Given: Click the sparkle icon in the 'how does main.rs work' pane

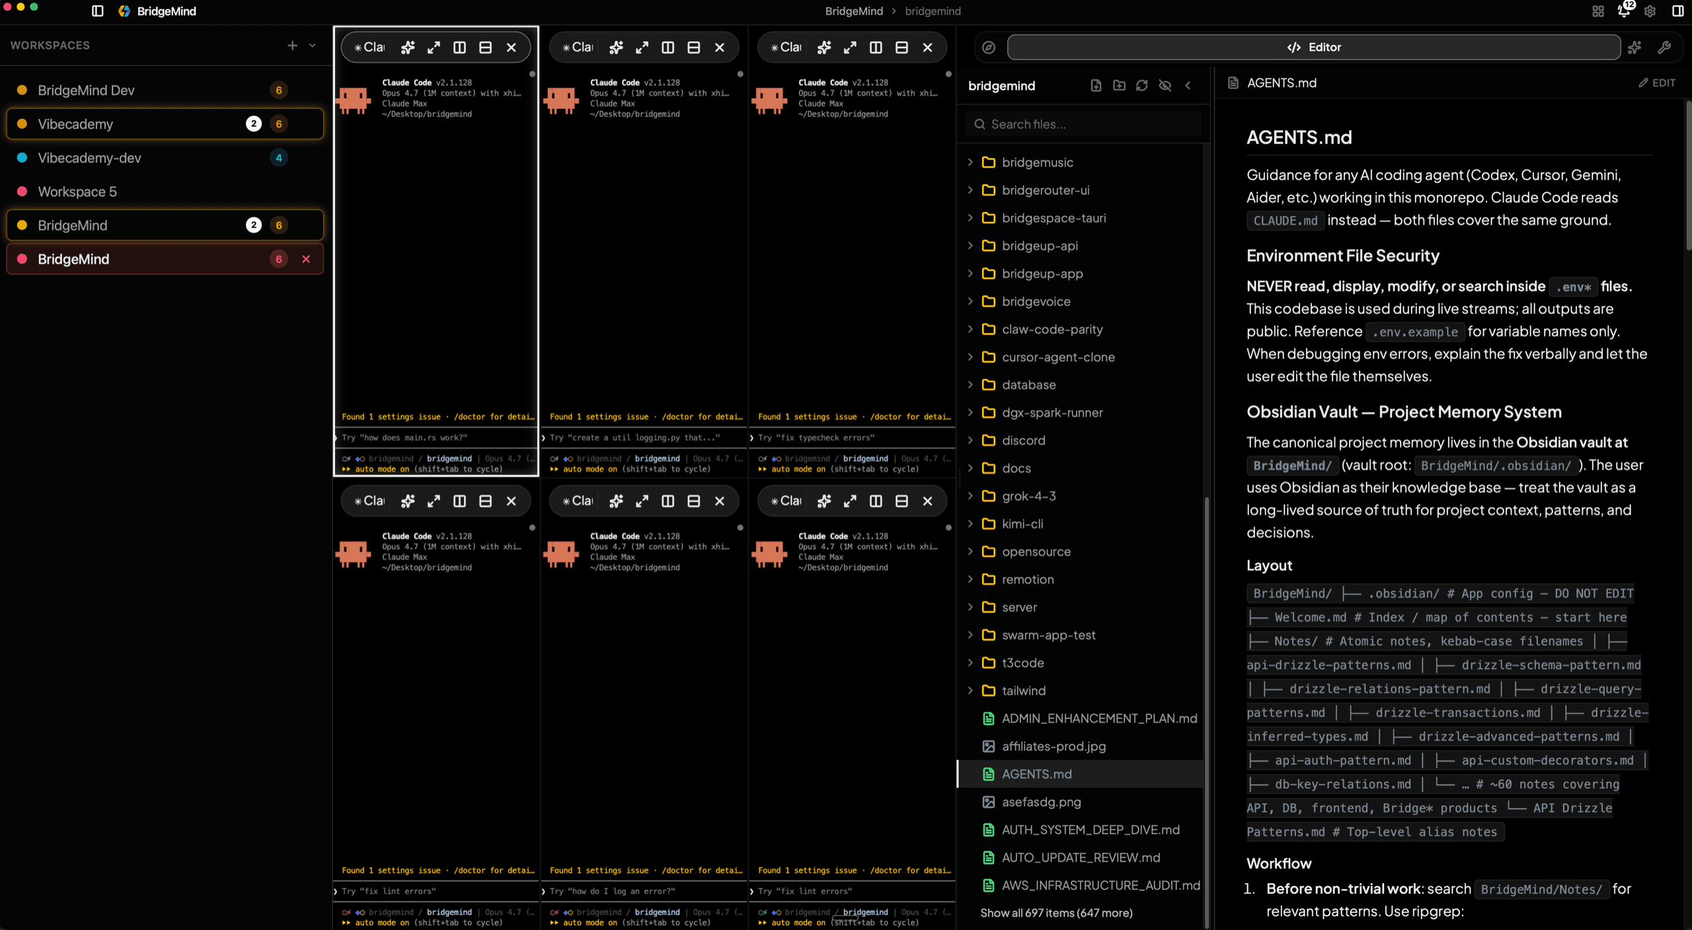Looking at the screenshot, I should (408, 48).
